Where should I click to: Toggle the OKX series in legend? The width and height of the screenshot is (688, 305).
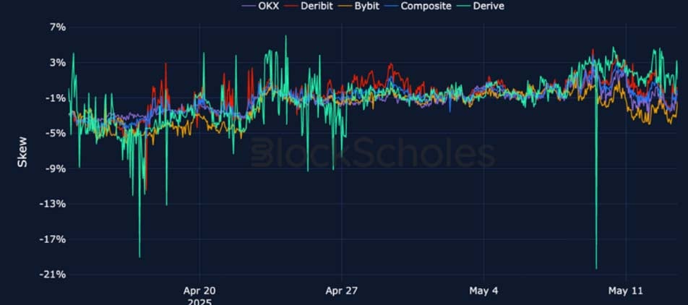(x=260, y=6)
